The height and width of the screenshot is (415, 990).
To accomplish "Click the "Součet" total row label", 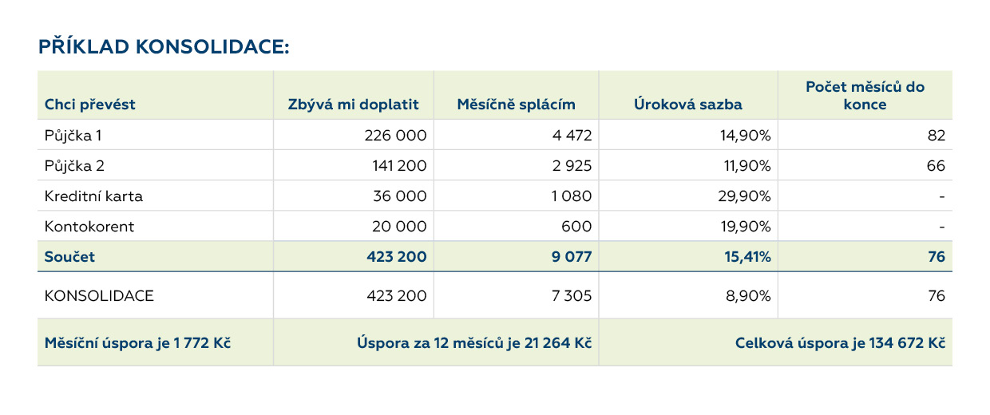I will [x=69, y=257].
